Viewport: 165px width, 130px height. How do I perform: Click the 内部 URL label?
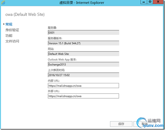54,81
